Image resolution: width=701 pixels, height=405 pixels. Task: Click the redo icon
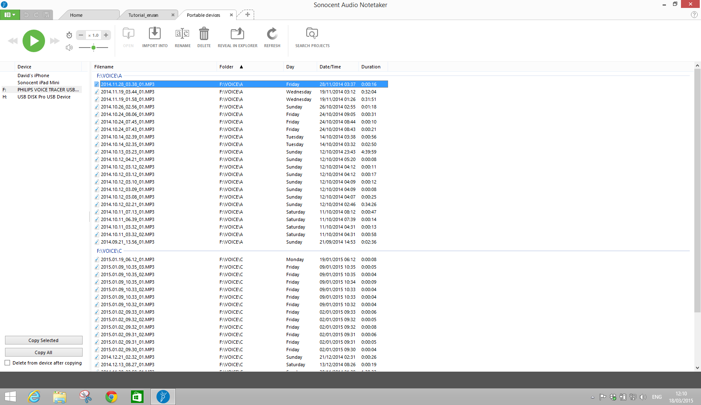[36, 15]
